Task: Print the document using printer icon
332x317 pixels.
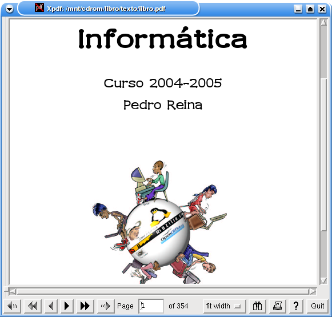Action: (x=277, y=306)
